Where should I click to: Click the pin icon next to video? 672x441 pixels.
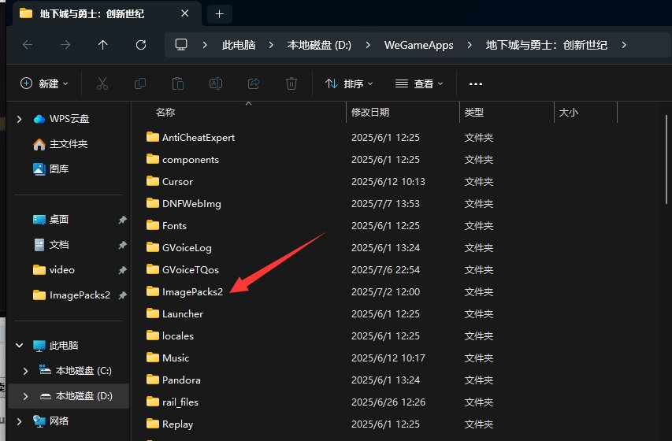pyautogui.click(x=123, y=270)
